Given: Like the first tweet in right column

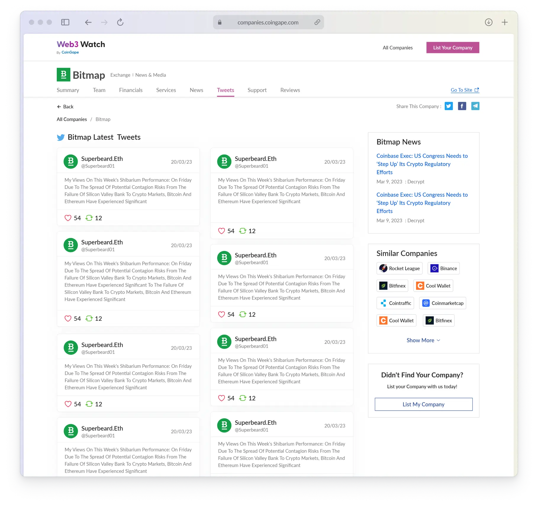Looking at the screenshot, I should point(221,231).
